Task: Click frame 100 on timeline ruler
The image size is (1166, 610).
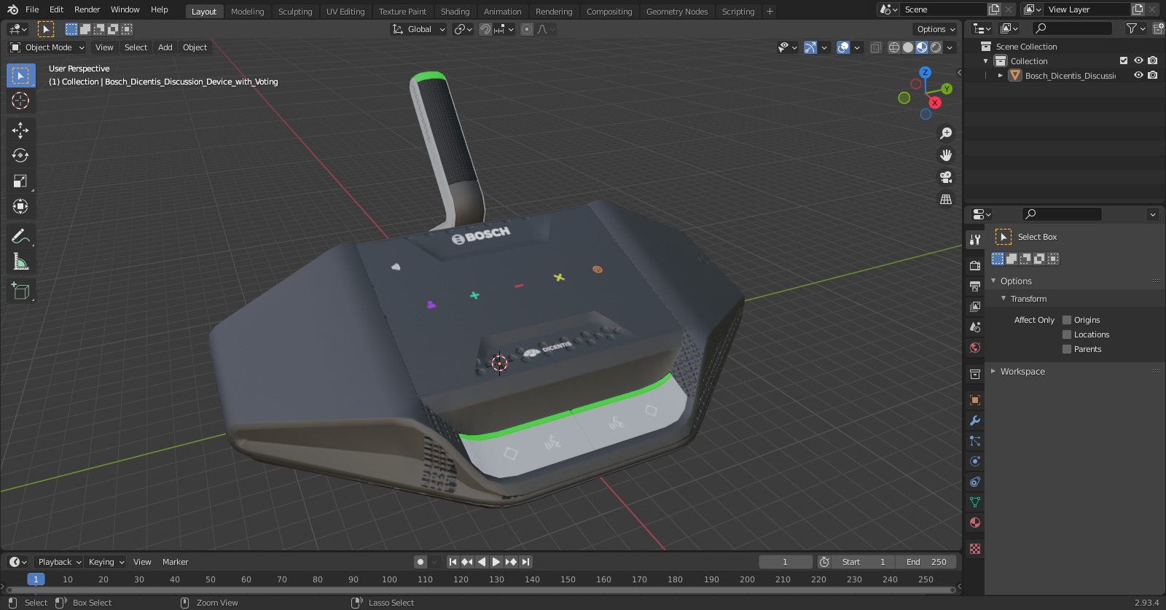Action: pyautogui.click(x=389, y=579)
